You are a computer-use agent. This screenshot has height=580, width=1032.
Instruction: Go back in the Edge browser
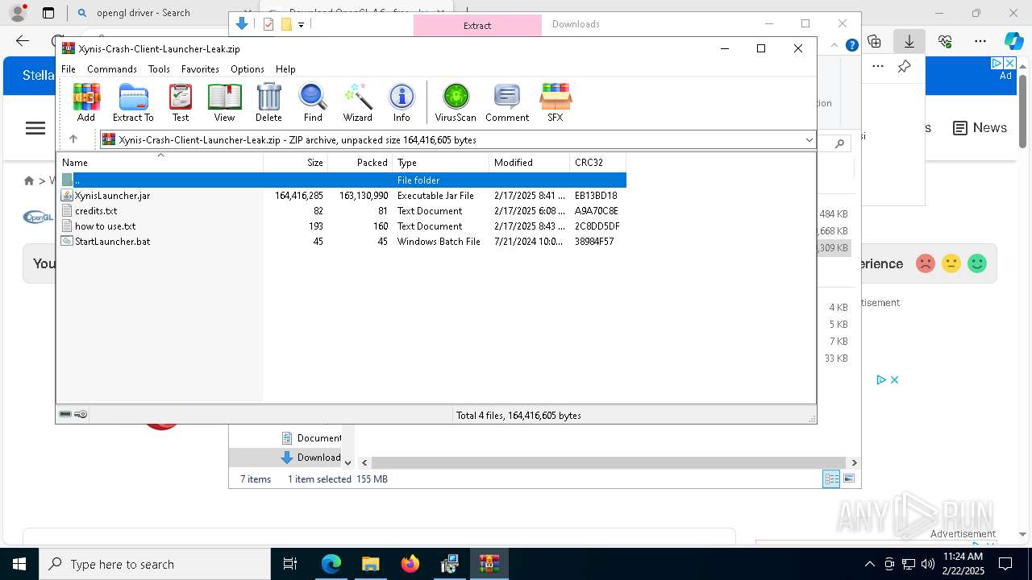(x=23, y=41)
